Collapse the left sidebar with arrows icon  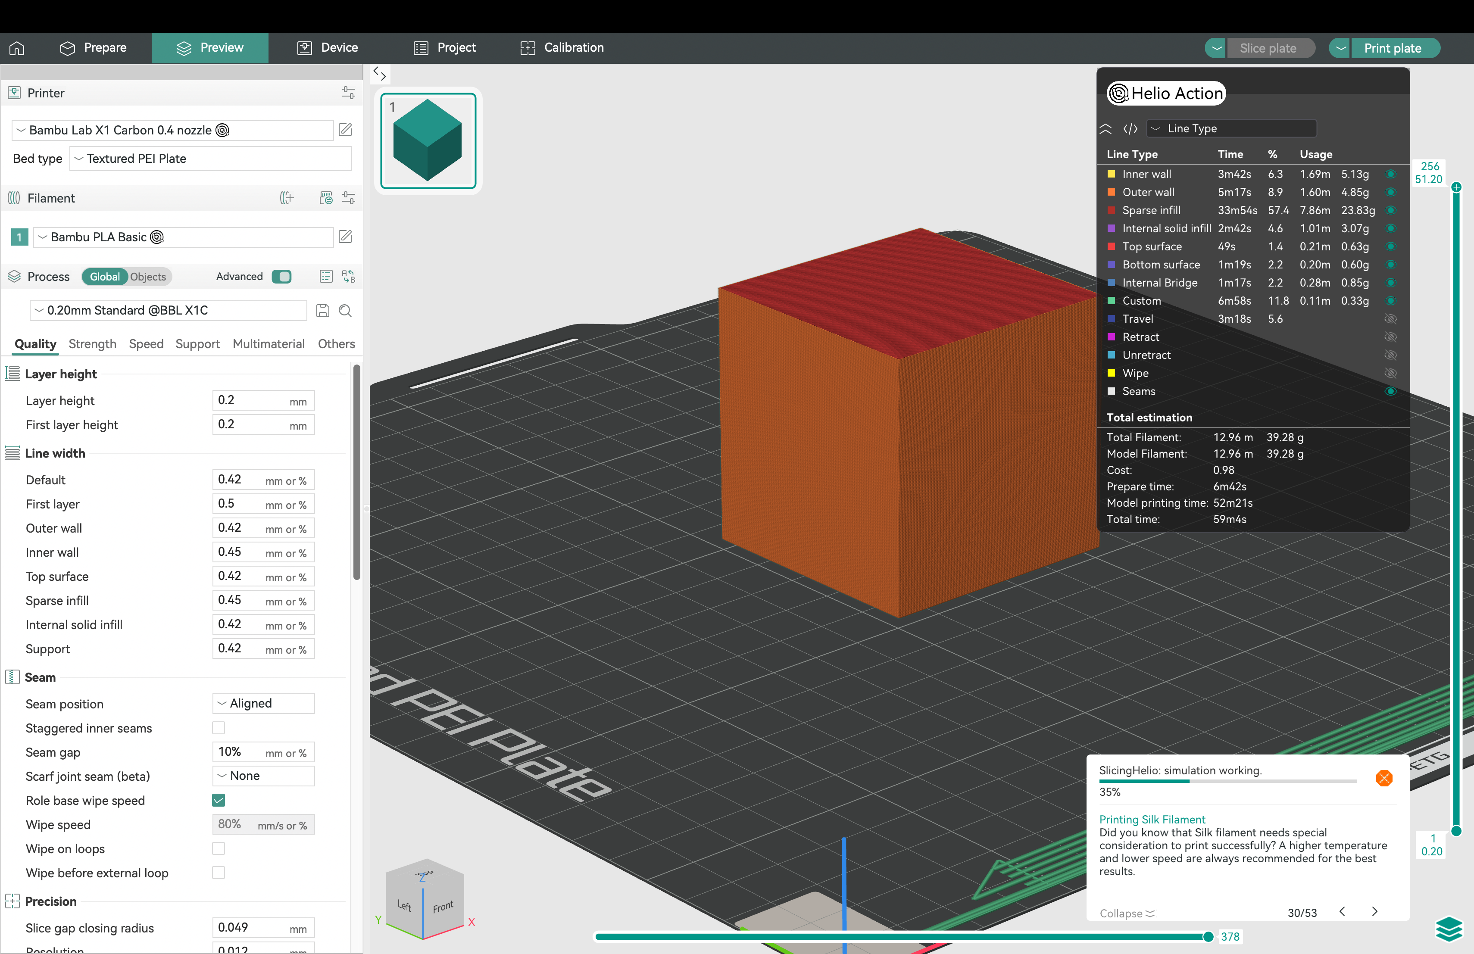pos(380,74)
